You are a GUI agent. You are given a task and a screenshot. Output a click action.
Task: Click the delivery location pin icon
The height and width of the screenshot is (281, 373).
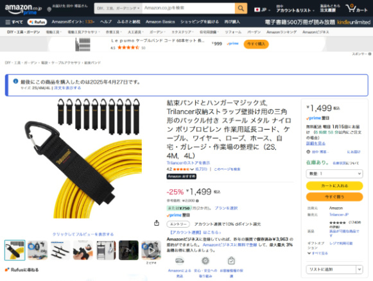(x=49, y=10)
